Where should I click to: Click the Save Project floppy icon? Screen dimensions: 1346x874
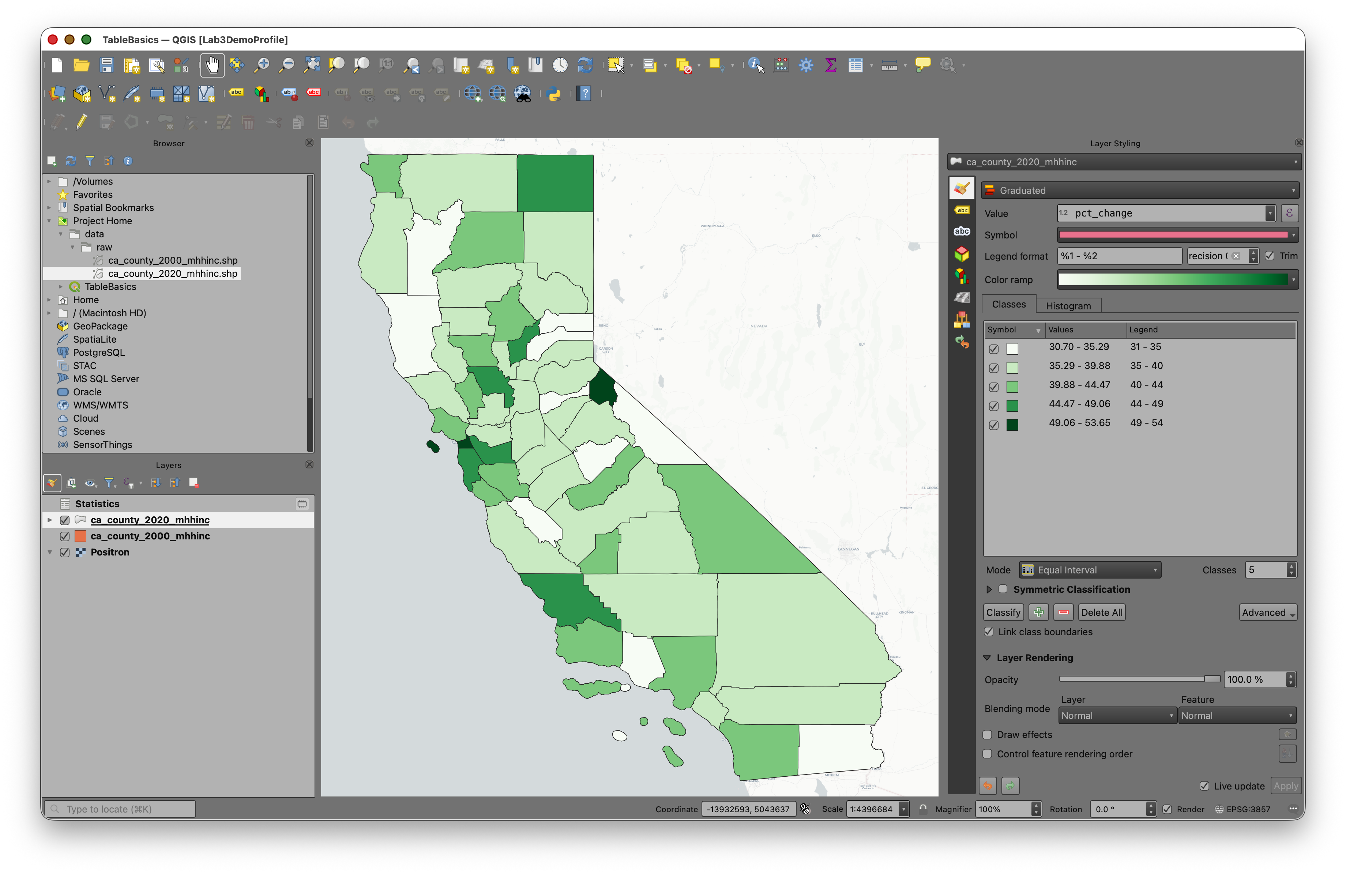pyautogui.click(x=106, y=65)
